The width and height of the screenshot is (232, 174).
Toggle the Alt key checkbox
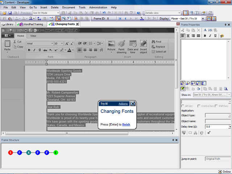183,106
